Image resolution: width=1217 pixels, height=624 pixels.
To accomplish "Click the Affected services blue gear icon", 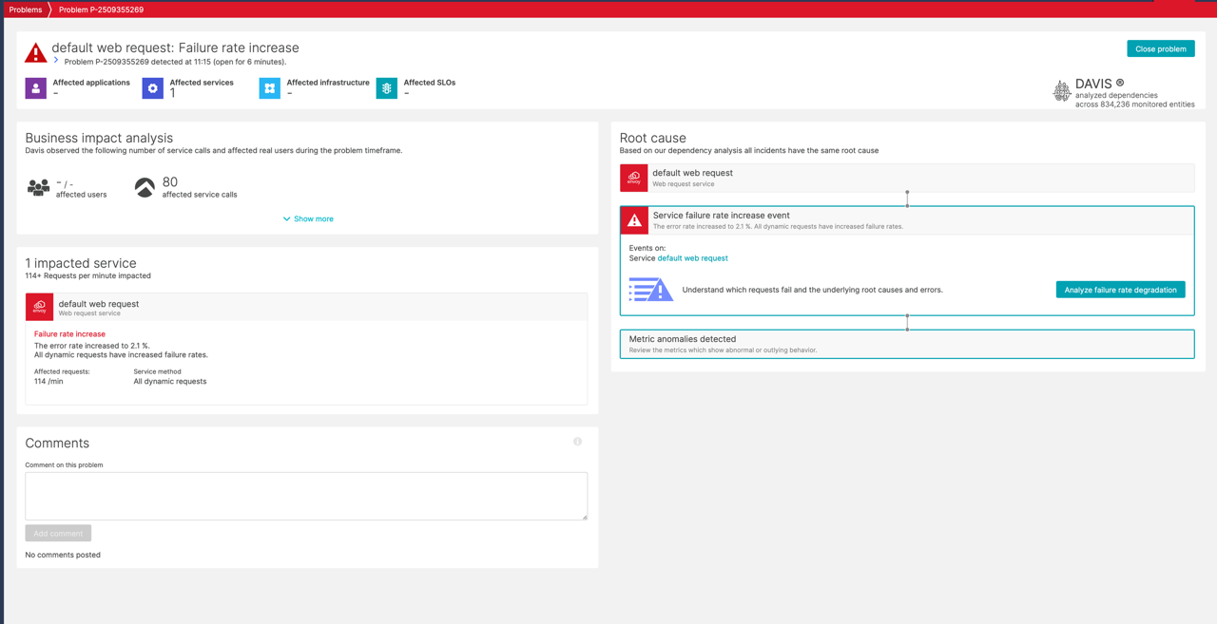I will (152, 88).
